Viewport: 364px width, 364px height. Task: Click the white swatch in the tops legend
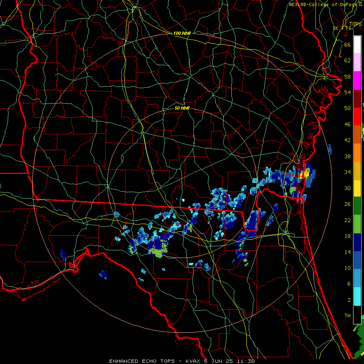tap(357, 44)
